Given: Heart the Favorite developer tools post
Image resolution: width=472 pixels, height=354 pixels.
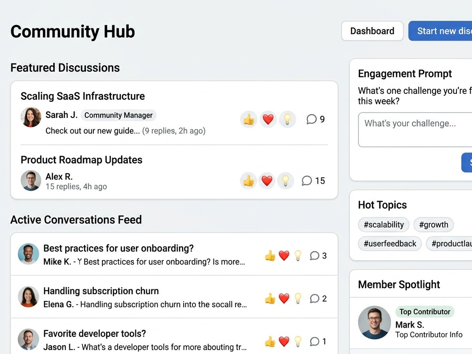Looking at the screenshot, I should click(284, 342).
